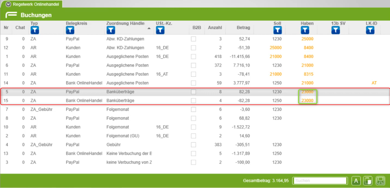Click the Betrag column header
This screenshot has width=390, height=188.
coord(243,27)
